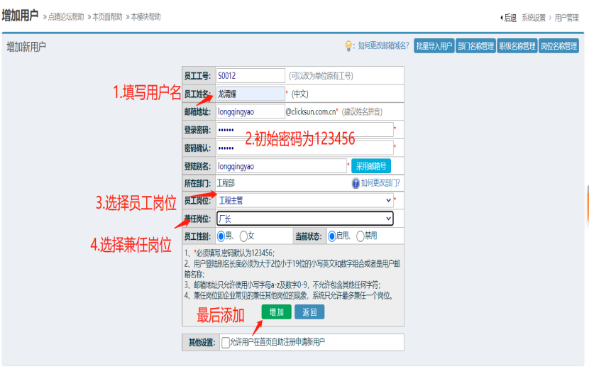Click the 员工工号 input field
This screenshot has height=391, width=589.
tap(250, 75)
